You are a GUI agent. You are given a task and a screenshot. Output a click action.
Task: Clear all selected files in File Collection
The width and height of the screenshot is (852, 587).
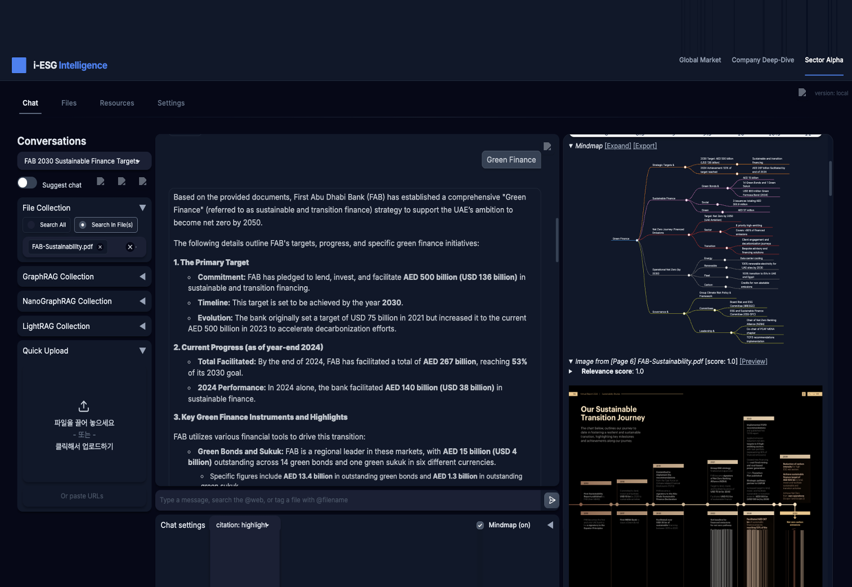coord(130,247)
